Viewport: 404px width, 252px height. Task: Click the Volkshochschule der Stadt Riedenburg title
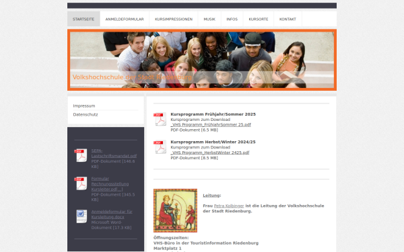[132, 77]
